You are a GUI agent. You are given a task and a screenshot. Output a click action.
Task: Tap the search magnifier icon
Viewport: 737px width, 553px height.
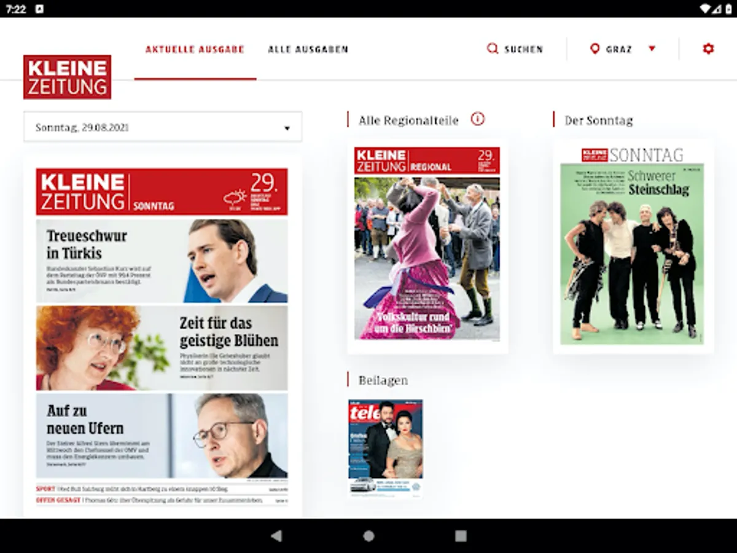tap(493, 49)
